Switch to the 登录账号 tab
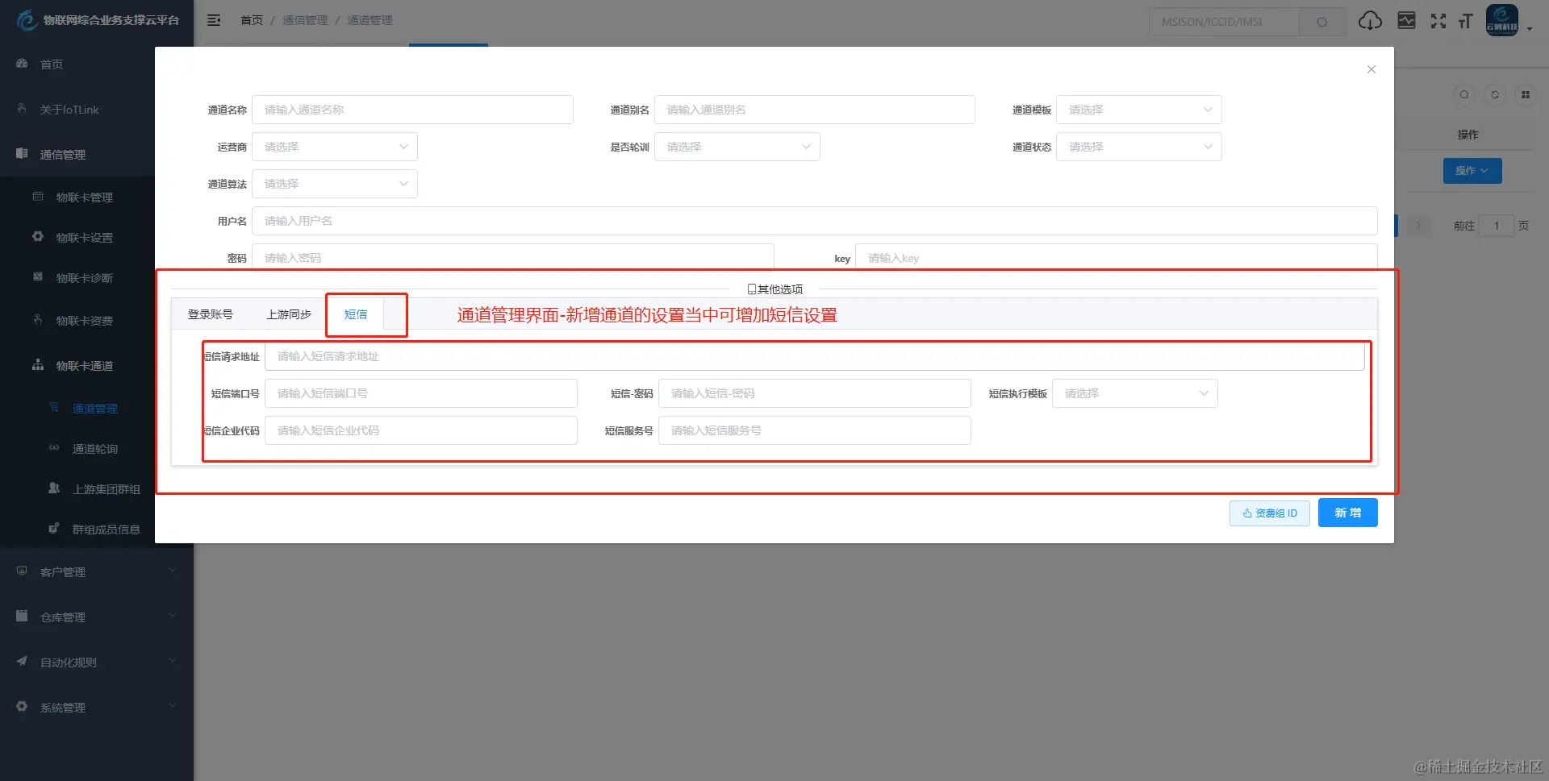 point(211,314)
